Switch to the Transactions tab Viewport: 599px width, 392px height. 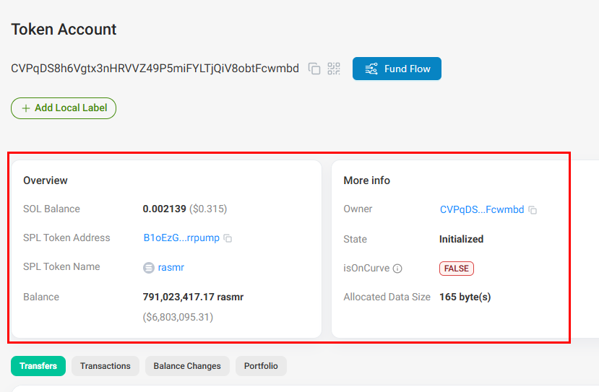click(x=105, y=366)
